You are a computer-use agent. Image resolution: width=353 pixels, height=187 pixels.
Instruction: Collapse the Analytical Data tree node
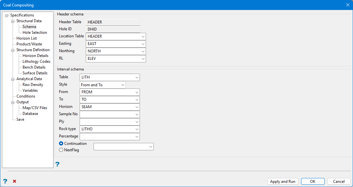13,79
